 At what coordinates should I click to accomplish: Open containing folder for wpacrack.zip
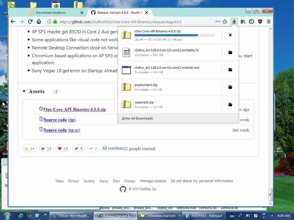(x=230, y=105)
